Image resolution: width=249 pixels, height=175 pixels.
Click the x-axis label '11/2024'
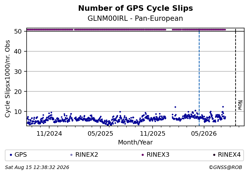49,134
